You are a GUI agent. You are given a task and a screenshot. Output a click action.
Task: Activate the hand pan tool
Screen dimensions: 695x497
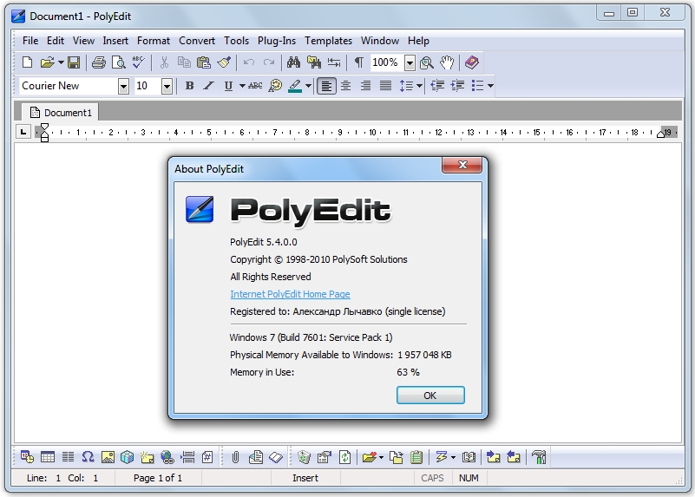tap(447, 62)
